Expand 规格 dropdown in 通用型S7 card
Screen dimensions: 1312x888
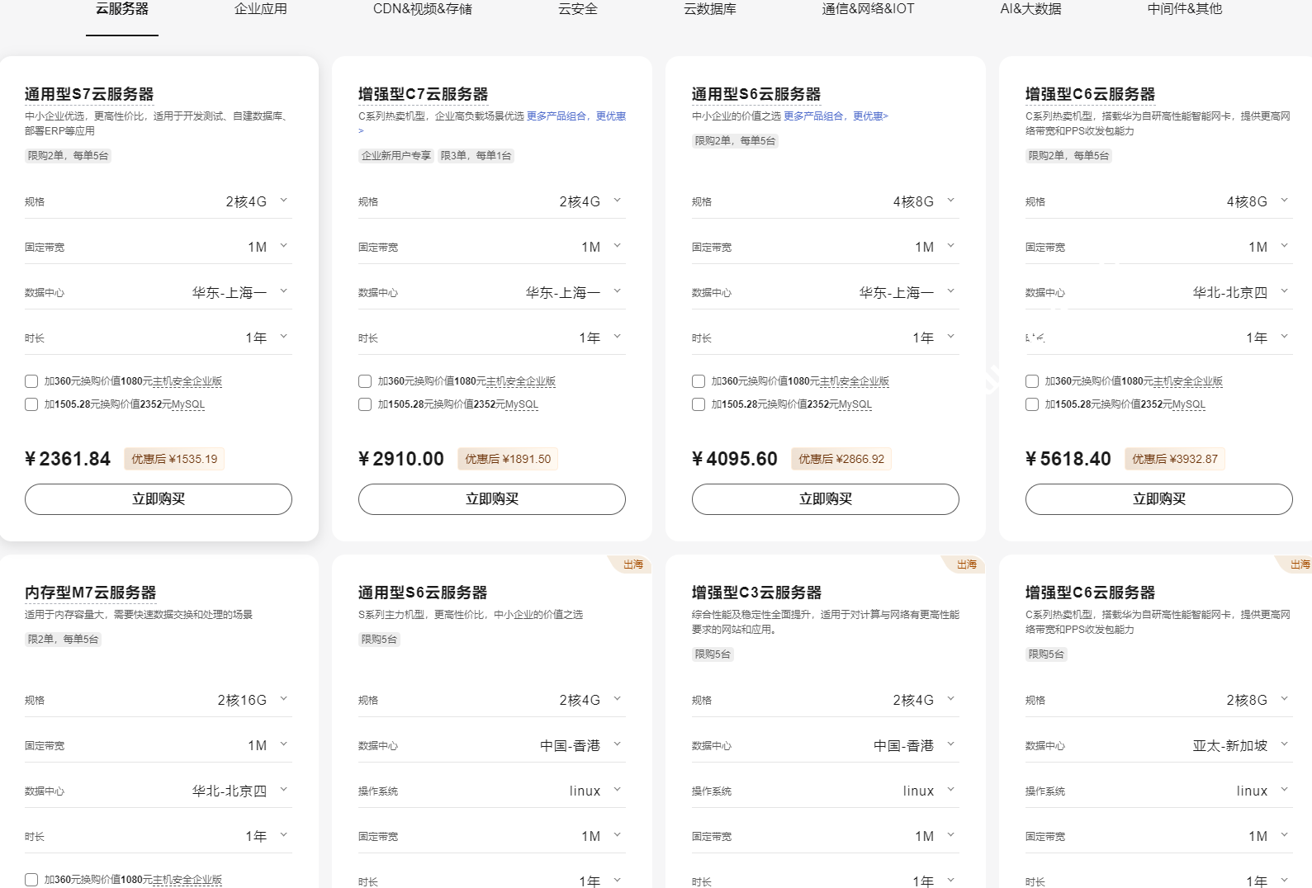pyautogui.click(x=258, y=201)
